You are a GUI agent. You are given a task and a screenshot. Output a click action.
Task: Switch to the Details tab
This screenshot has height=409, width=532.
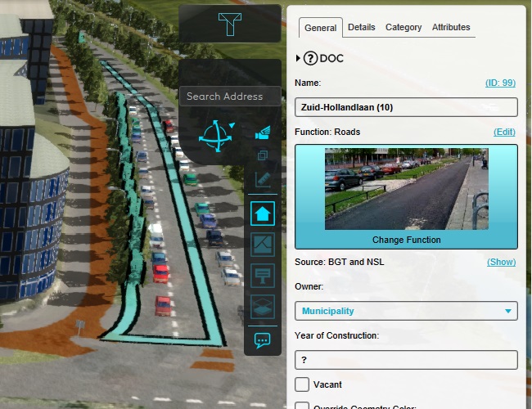(x=361, y=27)
